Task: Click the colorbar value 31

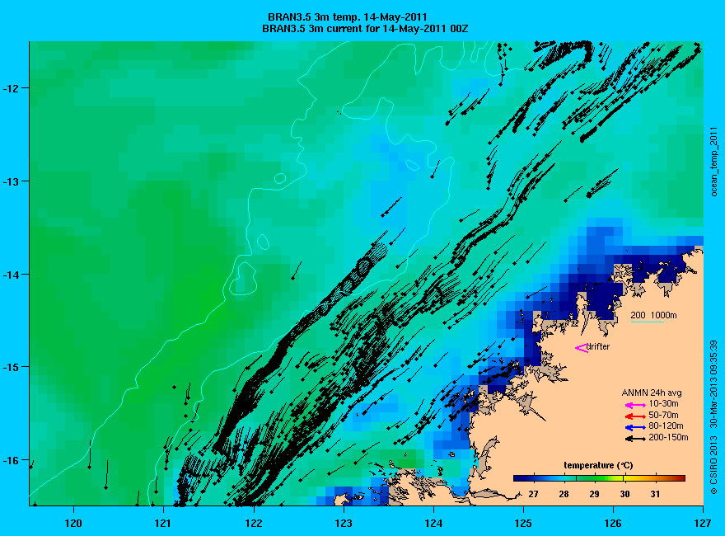Action: pyautogui.click(x=655, y=494)
